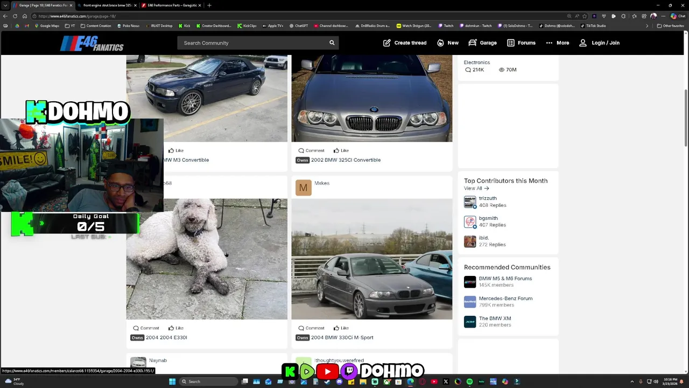Open the New posts icon
The image size is (689, 388).
440,43
